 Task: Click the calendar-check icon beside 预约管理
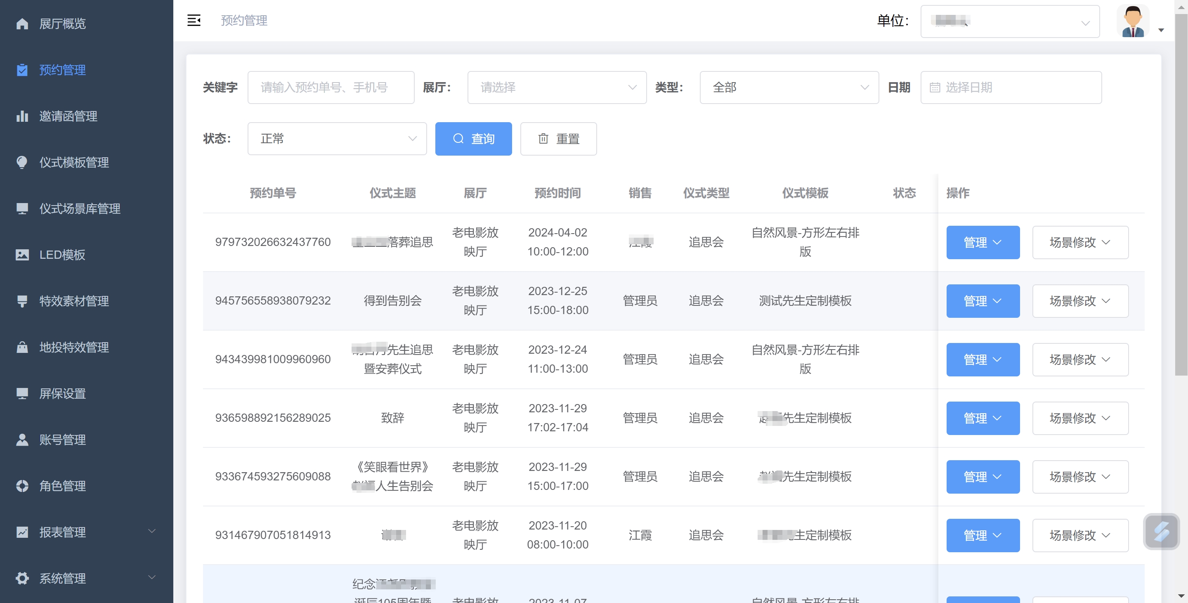22,70
